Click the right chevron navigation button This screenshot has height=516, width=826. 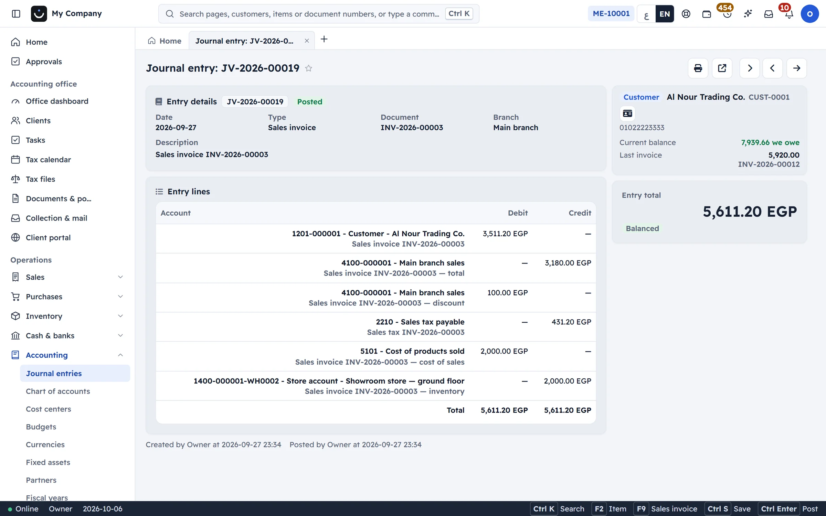(750, 68)
